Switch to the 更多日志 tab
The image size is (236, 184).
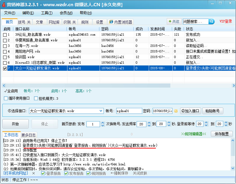tap(29, 135)
